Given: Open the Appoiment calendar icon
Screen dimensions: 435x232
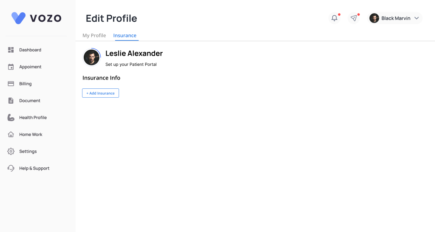Looking at the screenshot, I should (x=11, y=67).
